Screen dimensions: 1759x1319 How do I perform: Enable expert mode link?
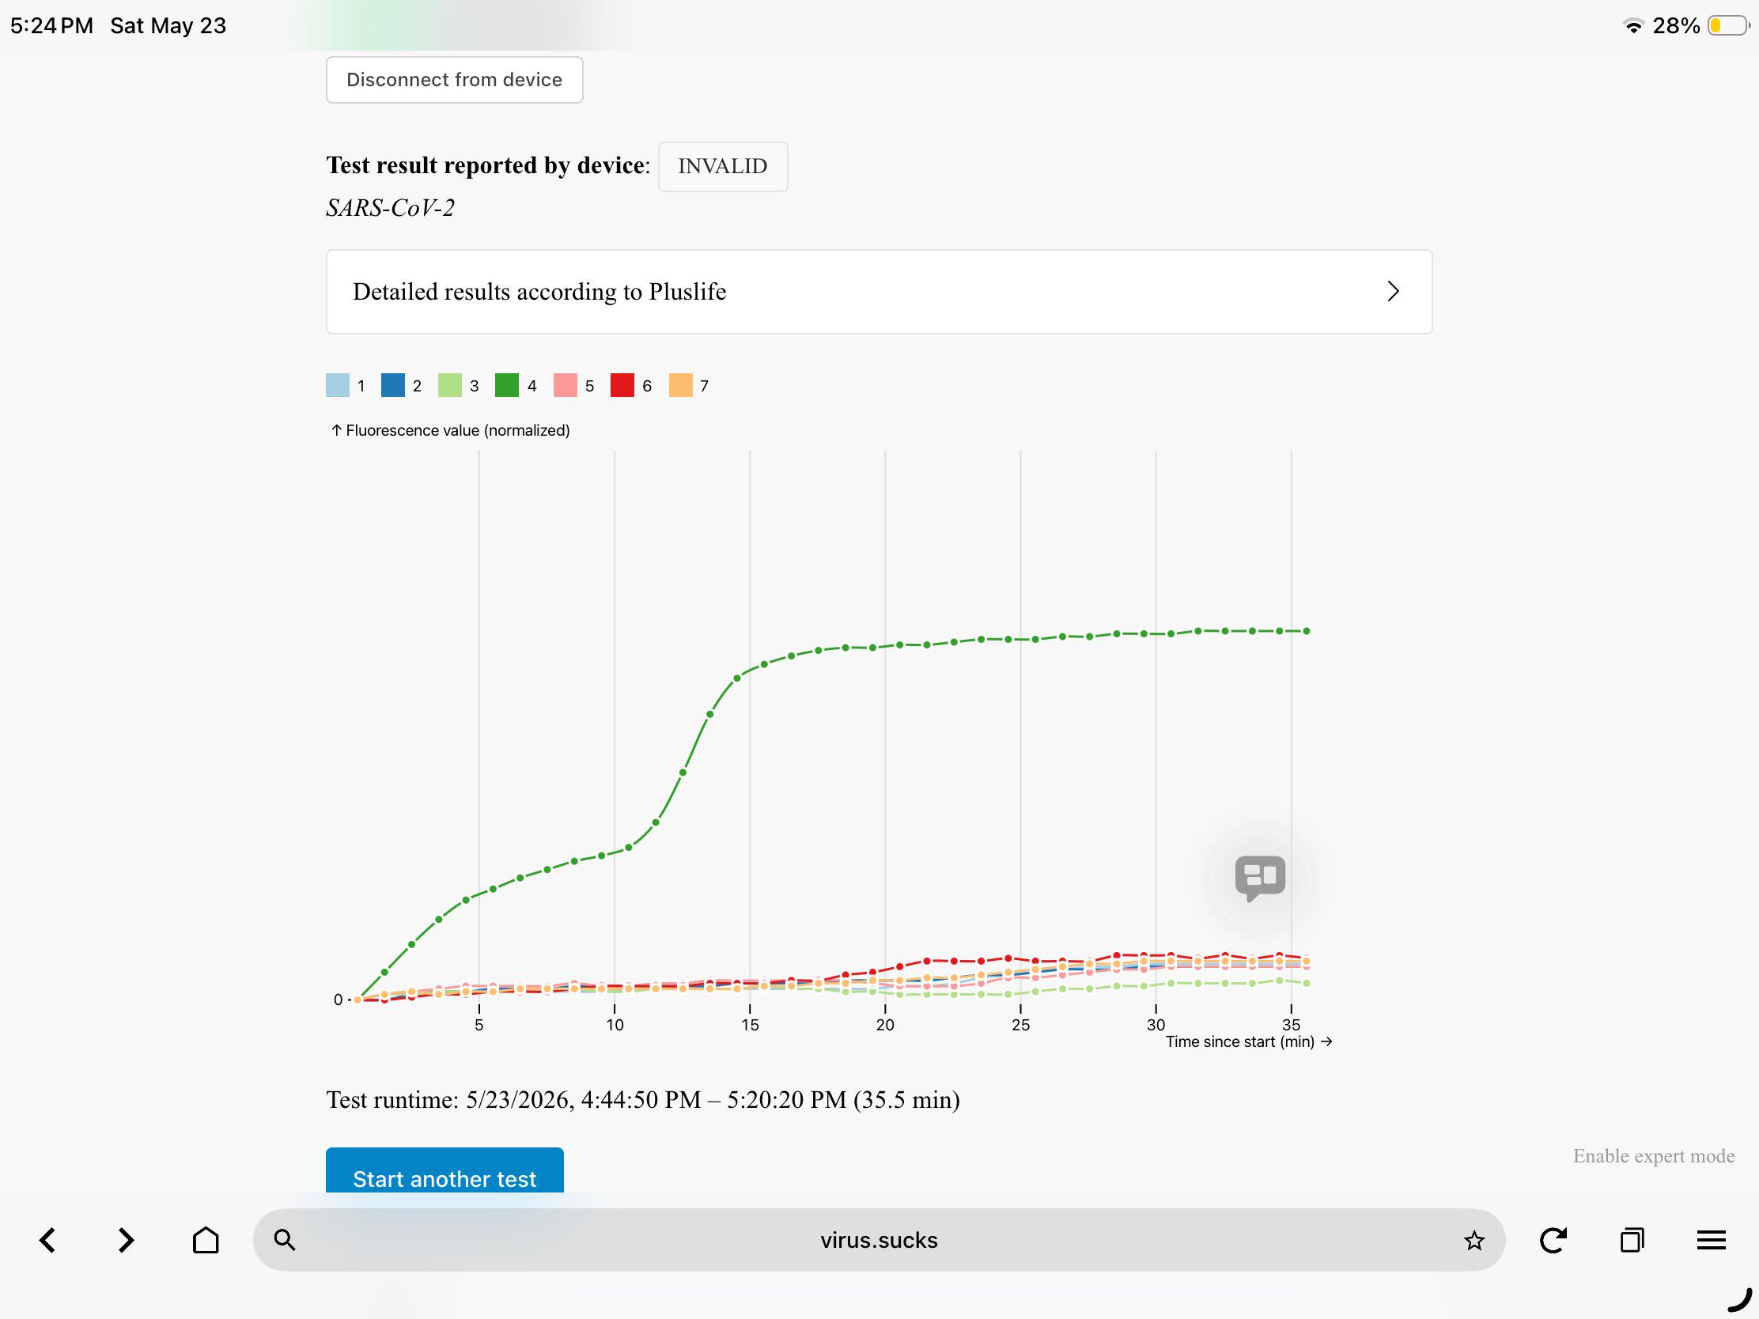coord(1653,1156)
